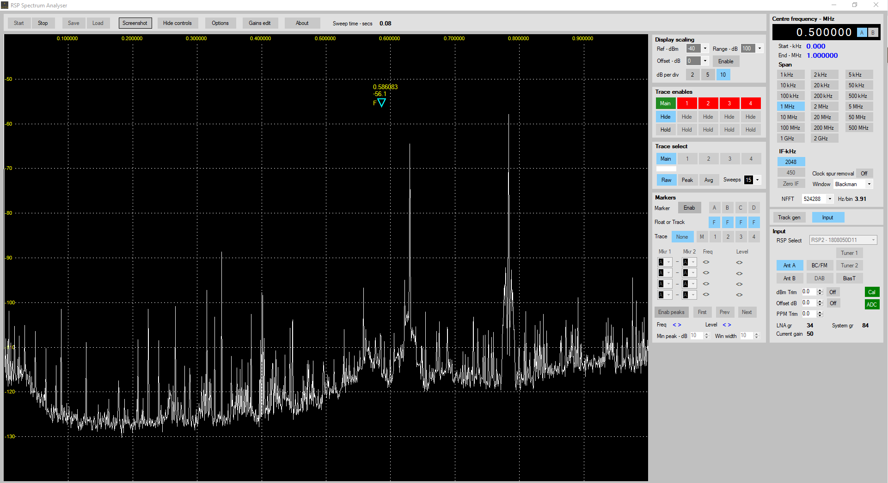The height and width of the screenshot is (483, 888).
Task: Switch to Peak trace mode
Action: point(687,180)
